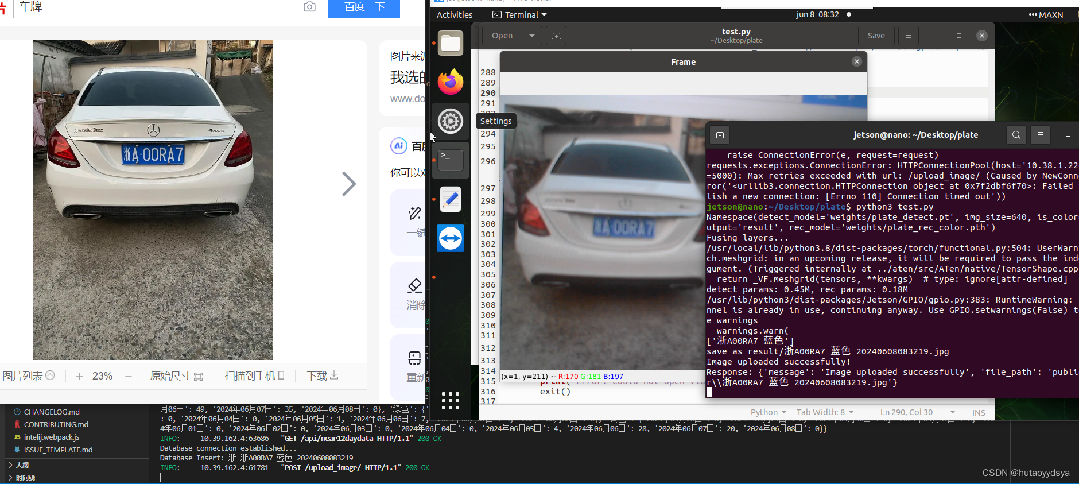Launch Firefox from the dock
Viewport: 1079px width, 484px height.
click(451, 82)
